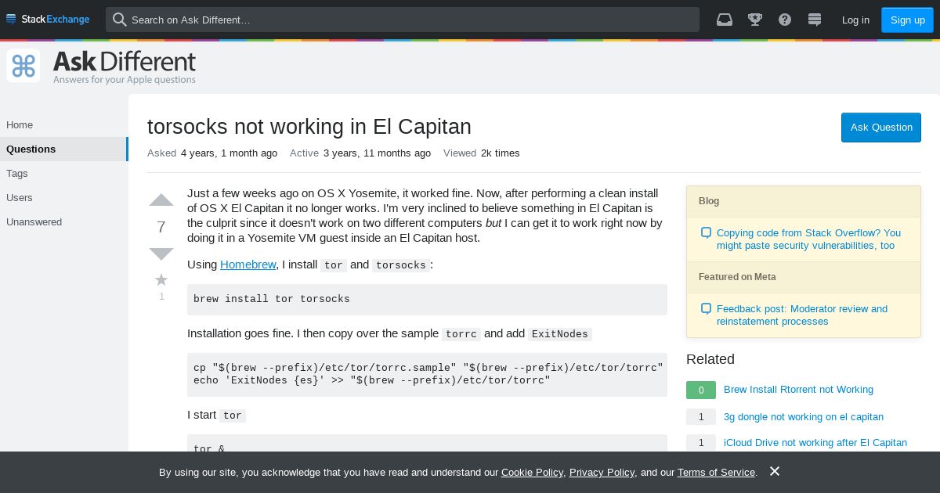940x493 pixels.
Task: Focus the Search on Ask Different field
Action: (x=403, y=20)
